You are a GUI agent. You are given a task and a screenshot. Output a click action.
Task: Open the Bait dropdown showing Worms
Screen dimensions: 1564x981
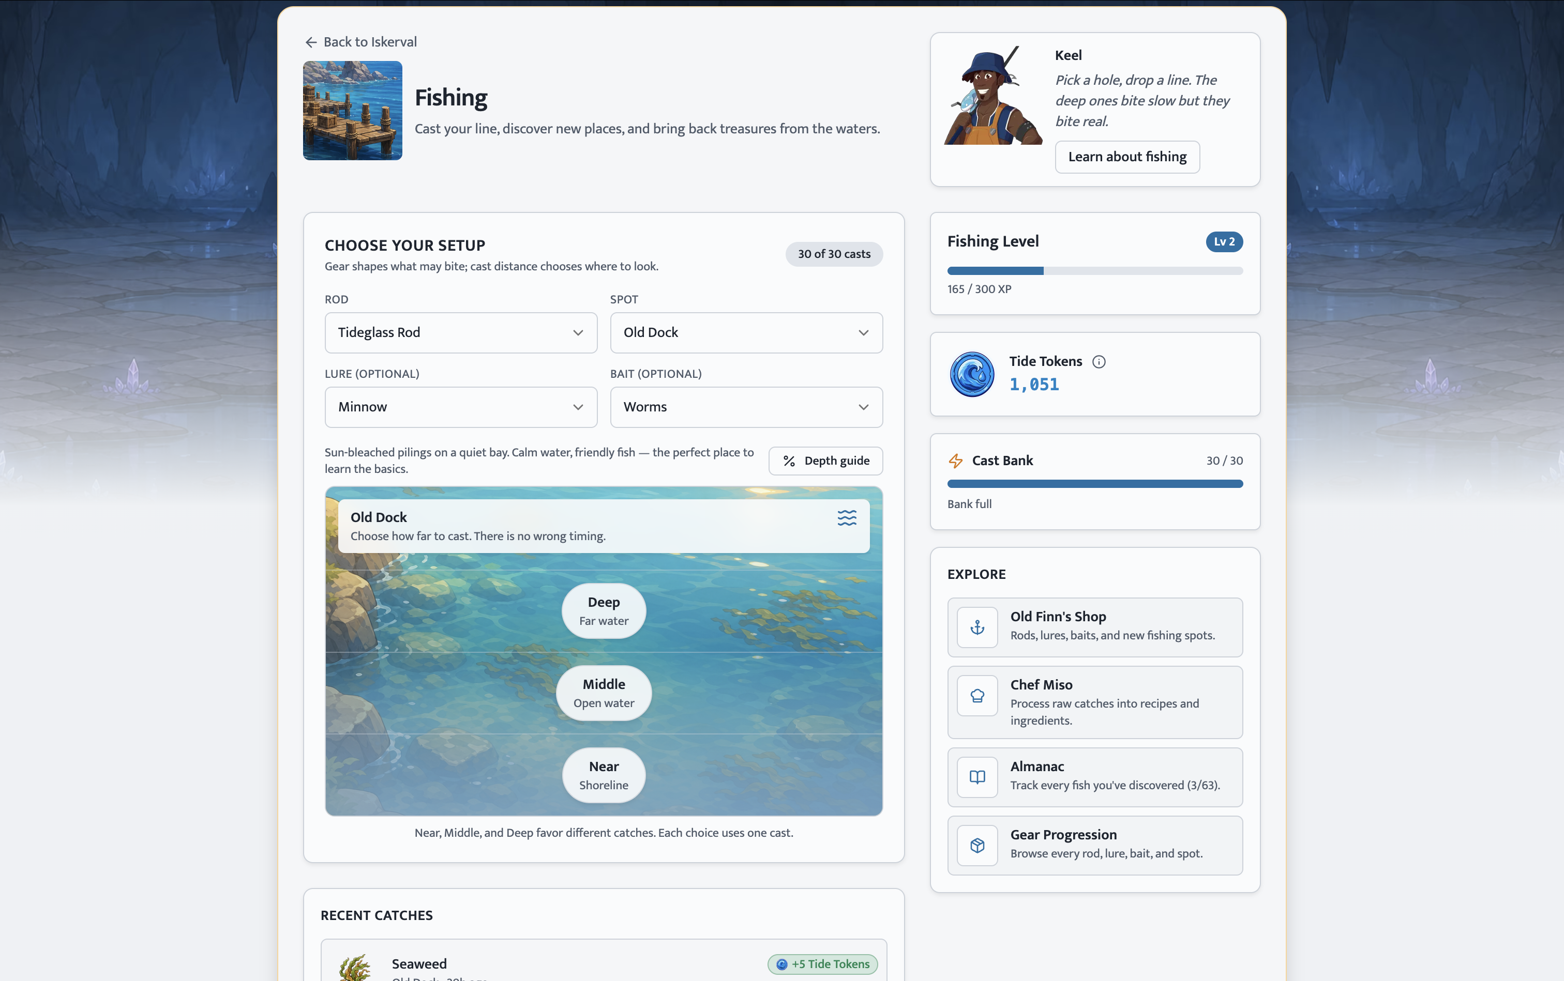[746, 407]
